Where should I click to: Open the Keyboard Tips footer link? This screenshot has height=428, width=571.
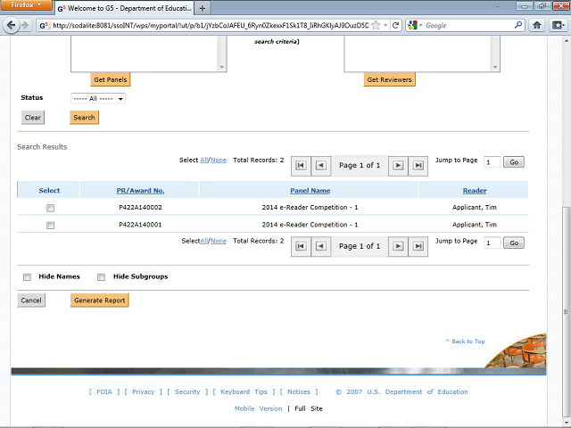(x=244, y=392)
